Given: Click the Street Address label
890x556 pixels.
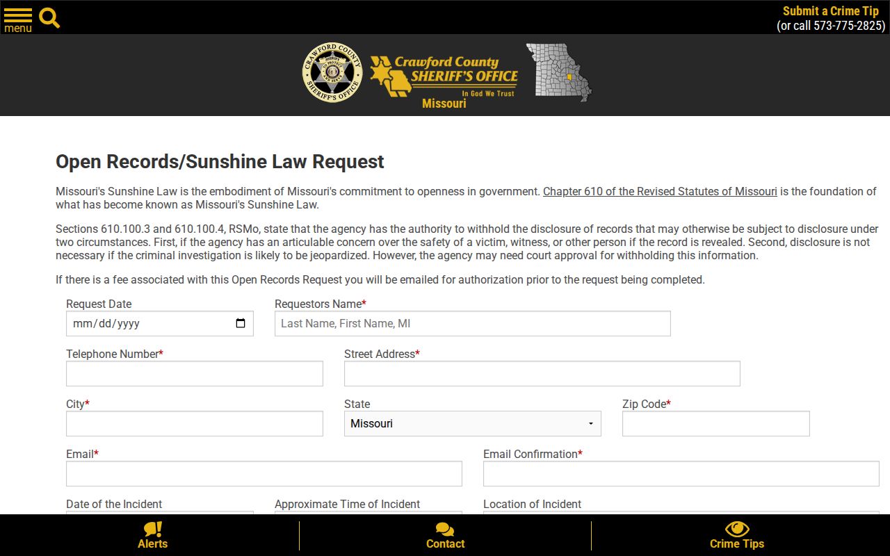Looking at the screenshot, I should point(382,354).
